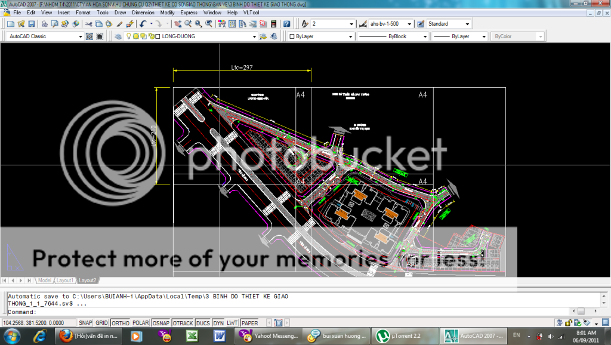Viewport: 611px width, 345px height.
Task: Click the coordinates readout in status bar
Action: click(x=39, y=323)
